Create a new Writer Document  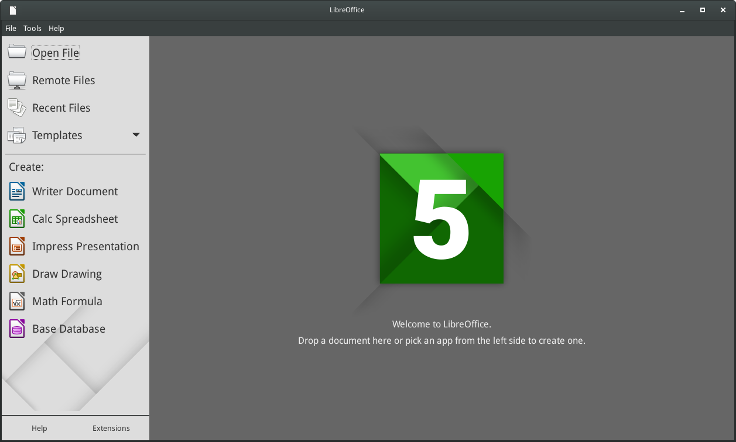pos(75,191)
